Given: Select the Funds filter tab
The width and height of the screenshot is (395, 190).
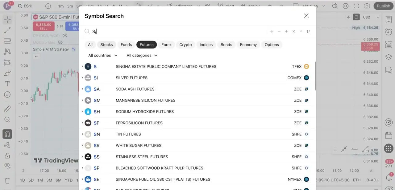Looking at the screenshot, I should click(126, 45).
